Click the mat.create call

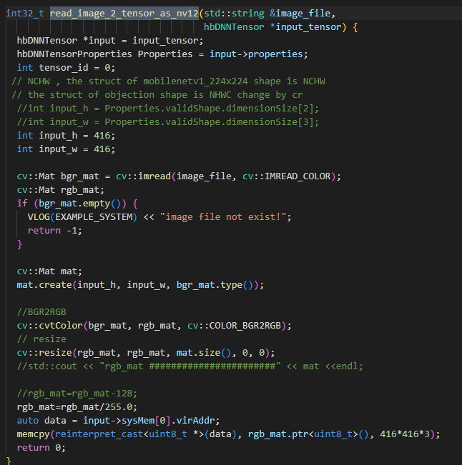(x=45, y=285)
